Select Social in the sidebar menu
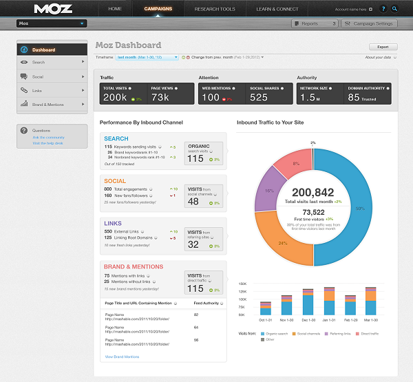The height and width of the screenshot is (382, 413). [52, 76]
